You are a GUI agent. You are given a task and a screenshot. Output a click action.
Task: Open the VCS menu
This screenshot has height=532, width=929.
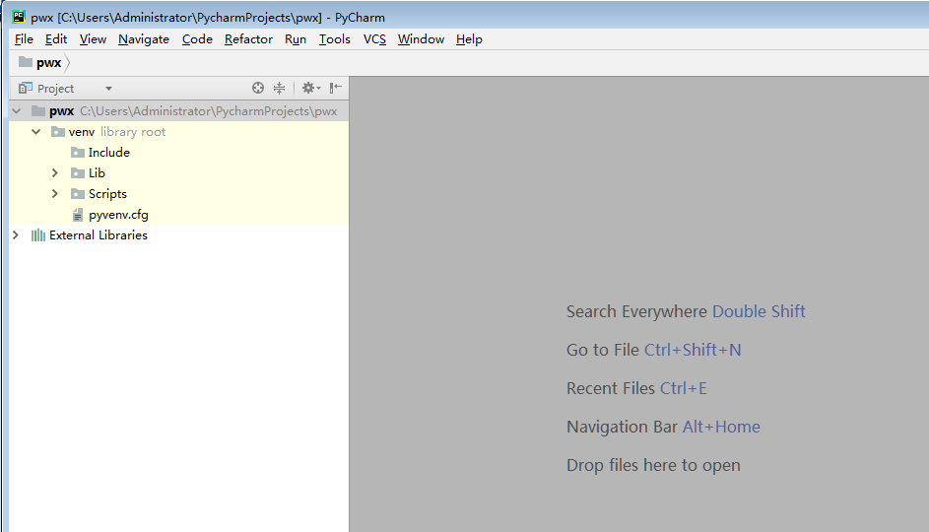(x=374, y=39)
